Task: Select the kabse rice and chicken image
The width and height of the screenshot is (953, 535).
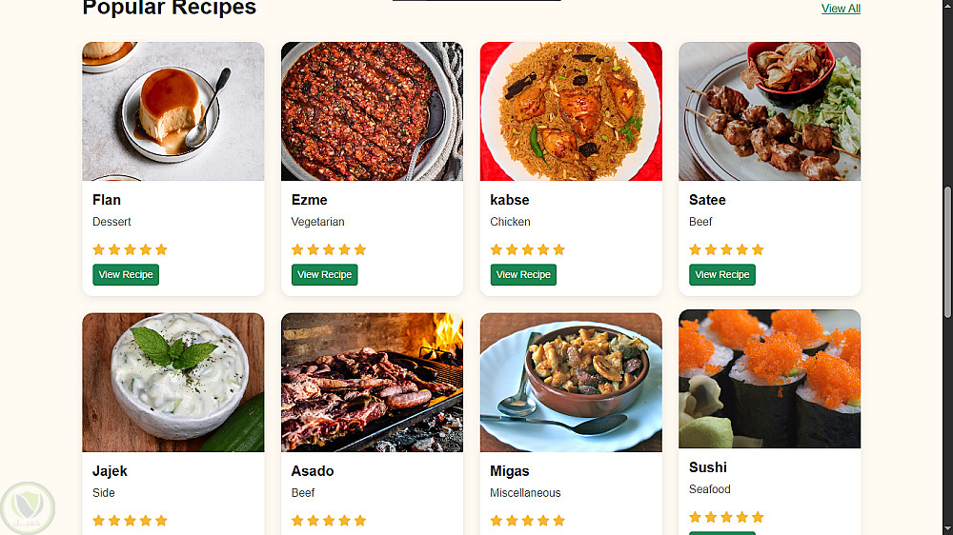Action: click(x=571, y=111)
